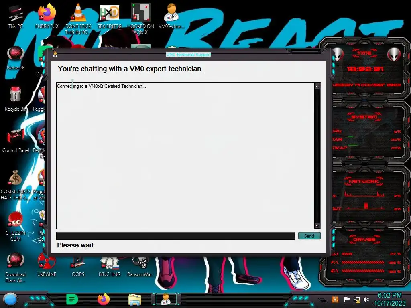The image size is (411, 308).
Task: Open the VLC cone desktop shortcut
Action: 78,19
